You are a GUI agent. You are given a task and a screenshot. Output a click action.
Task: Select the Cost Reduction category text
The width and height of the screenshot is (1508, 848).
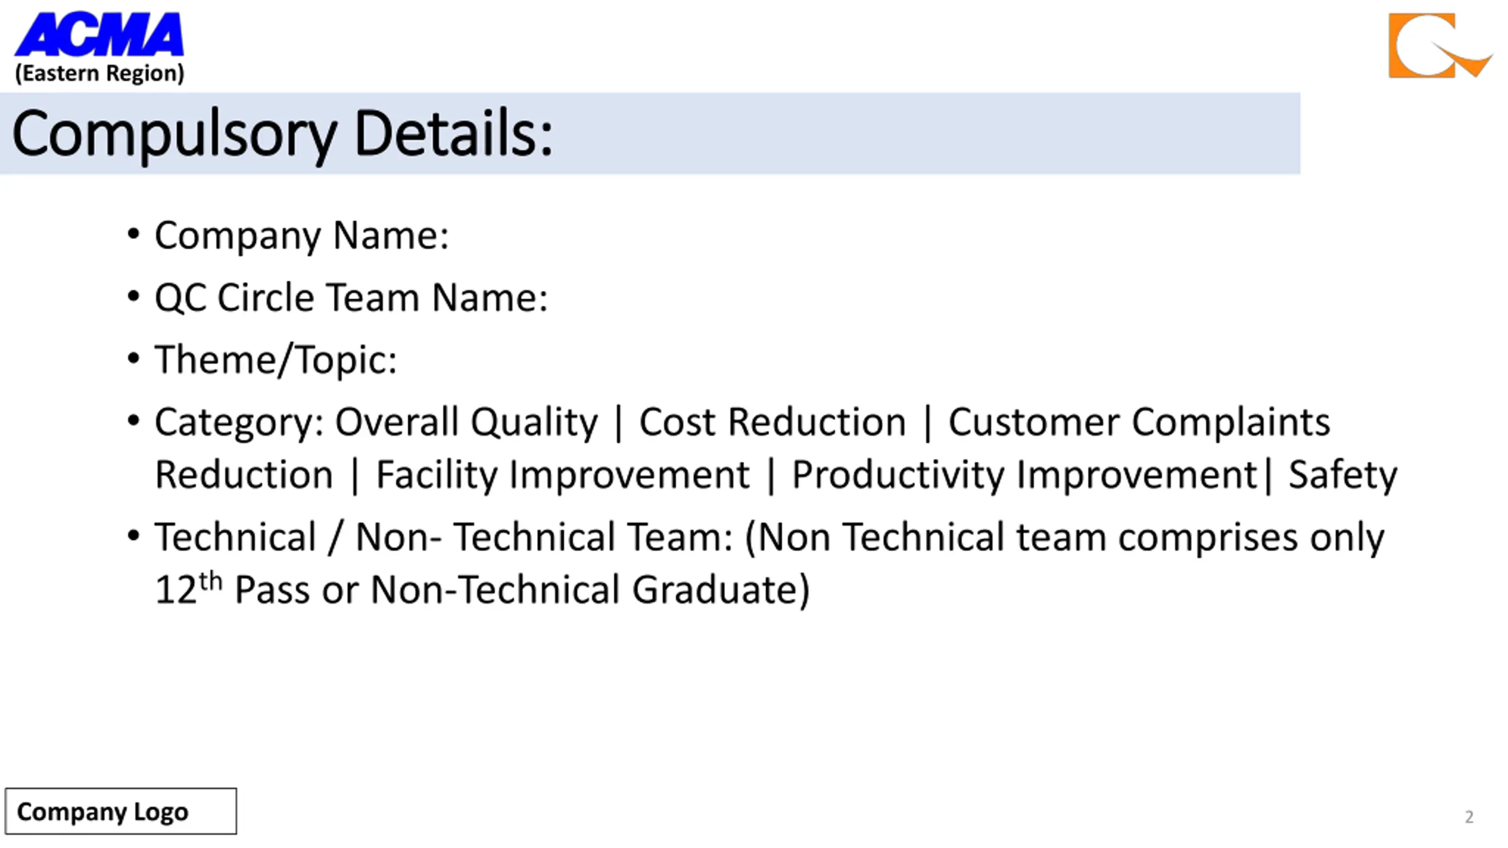(x=772, y=422)
